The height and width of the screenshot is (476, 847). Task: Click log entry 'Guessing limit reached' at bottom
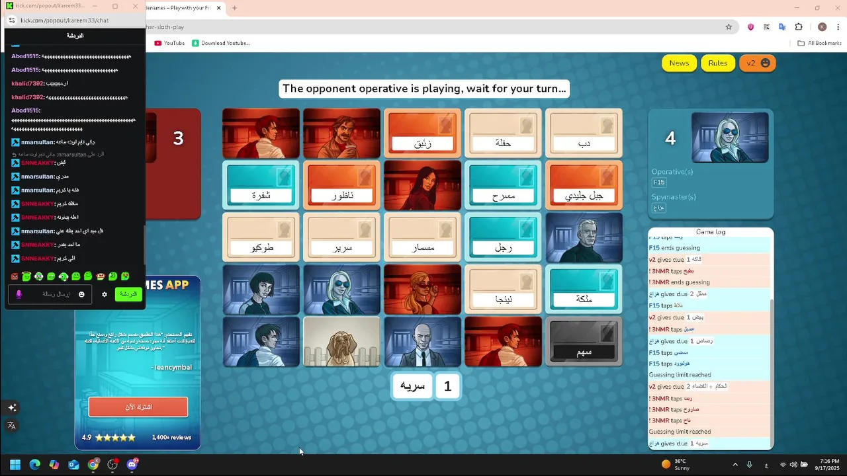(680, 432)
